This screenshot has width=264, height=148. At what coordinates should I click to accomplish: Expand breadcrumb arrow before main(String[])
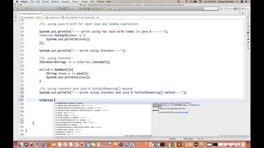coord(80,17)
